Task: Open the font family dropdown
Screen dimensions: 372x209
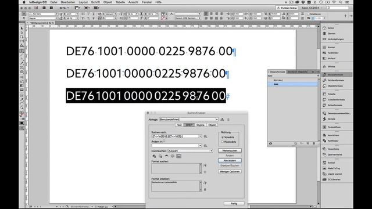Action: coord(56,14)
